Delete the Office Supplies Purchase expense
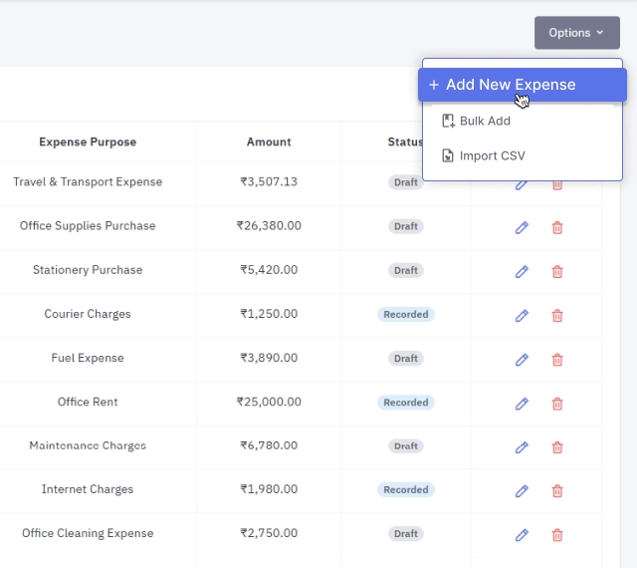637x568 pixels. pyautogui.click(x=557, y=227)
